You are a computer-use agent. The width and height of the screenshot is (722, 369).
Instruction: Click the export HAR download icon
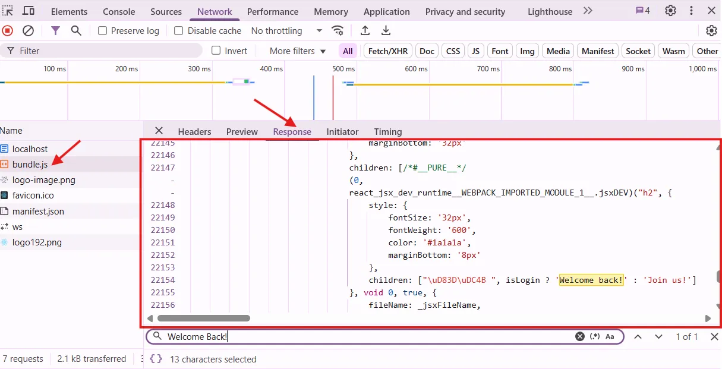tap(386, 31)
